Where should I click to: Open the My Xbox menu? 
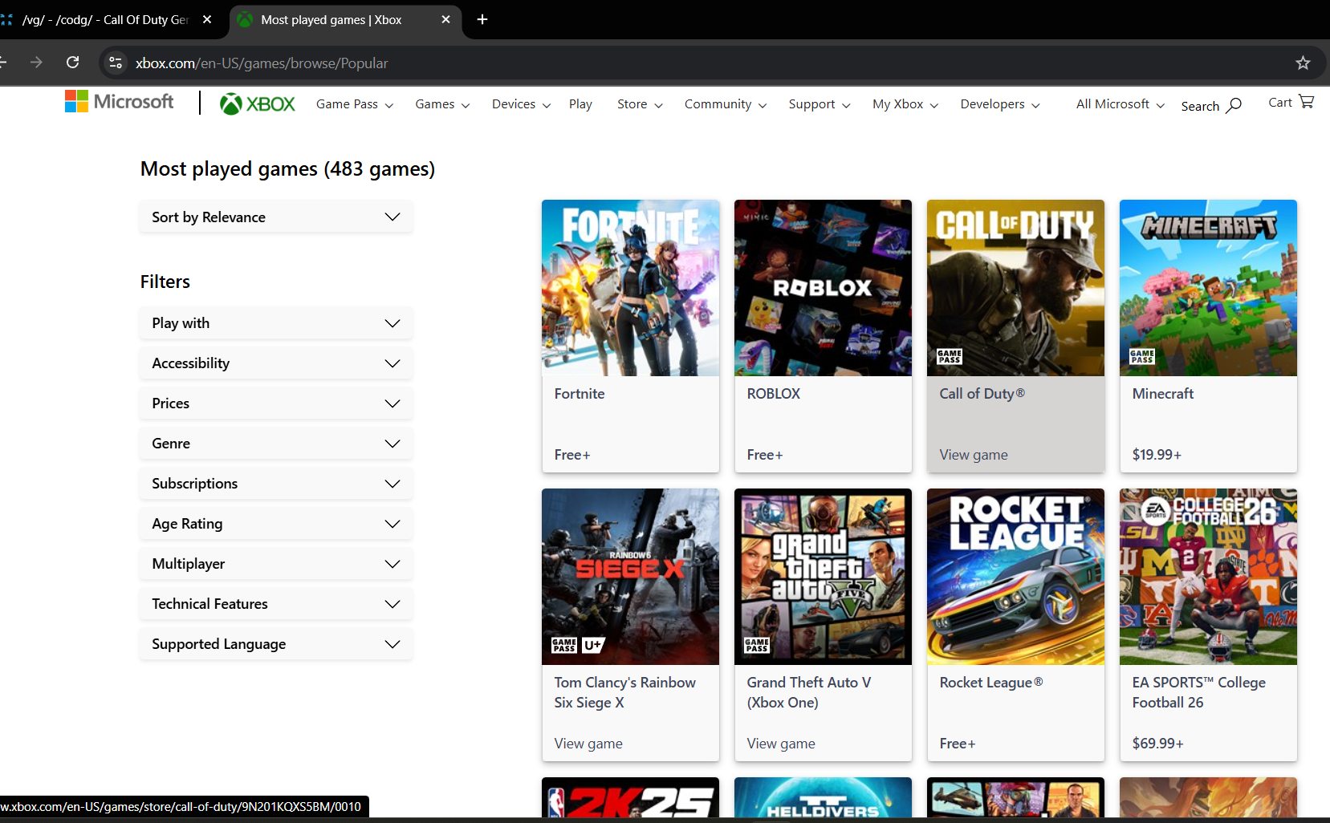pos(905,104)
